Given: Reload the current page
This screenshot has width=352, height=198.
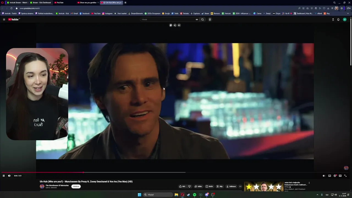Looking at the screenshot, I should point(11,8).
